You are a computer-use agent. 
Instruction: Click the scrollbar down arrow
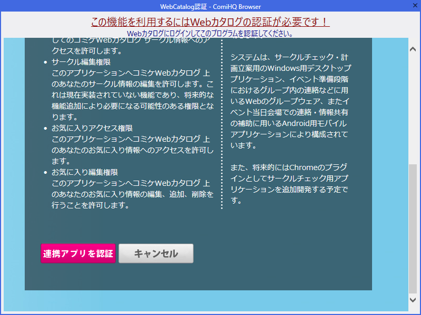point(413,300)
